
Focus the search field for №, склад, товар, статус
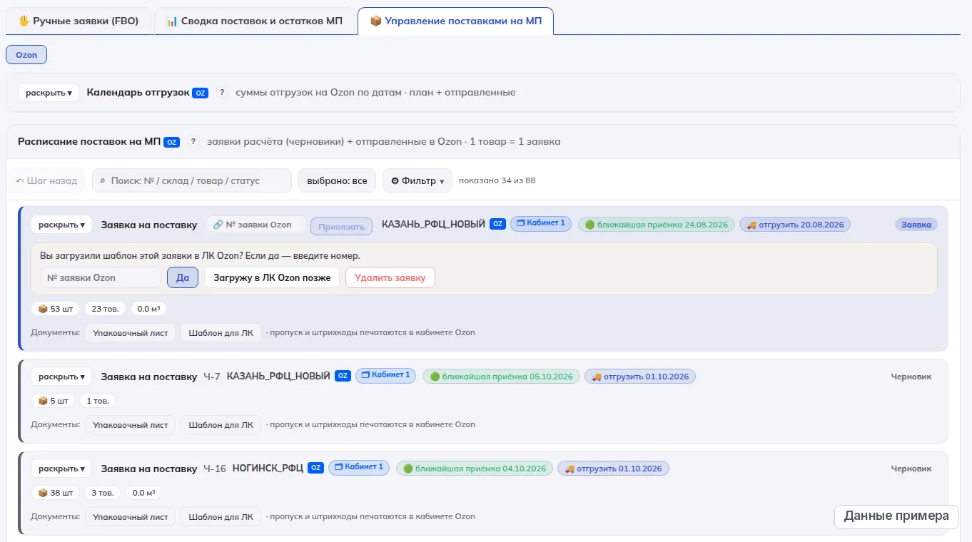[192, 181]
